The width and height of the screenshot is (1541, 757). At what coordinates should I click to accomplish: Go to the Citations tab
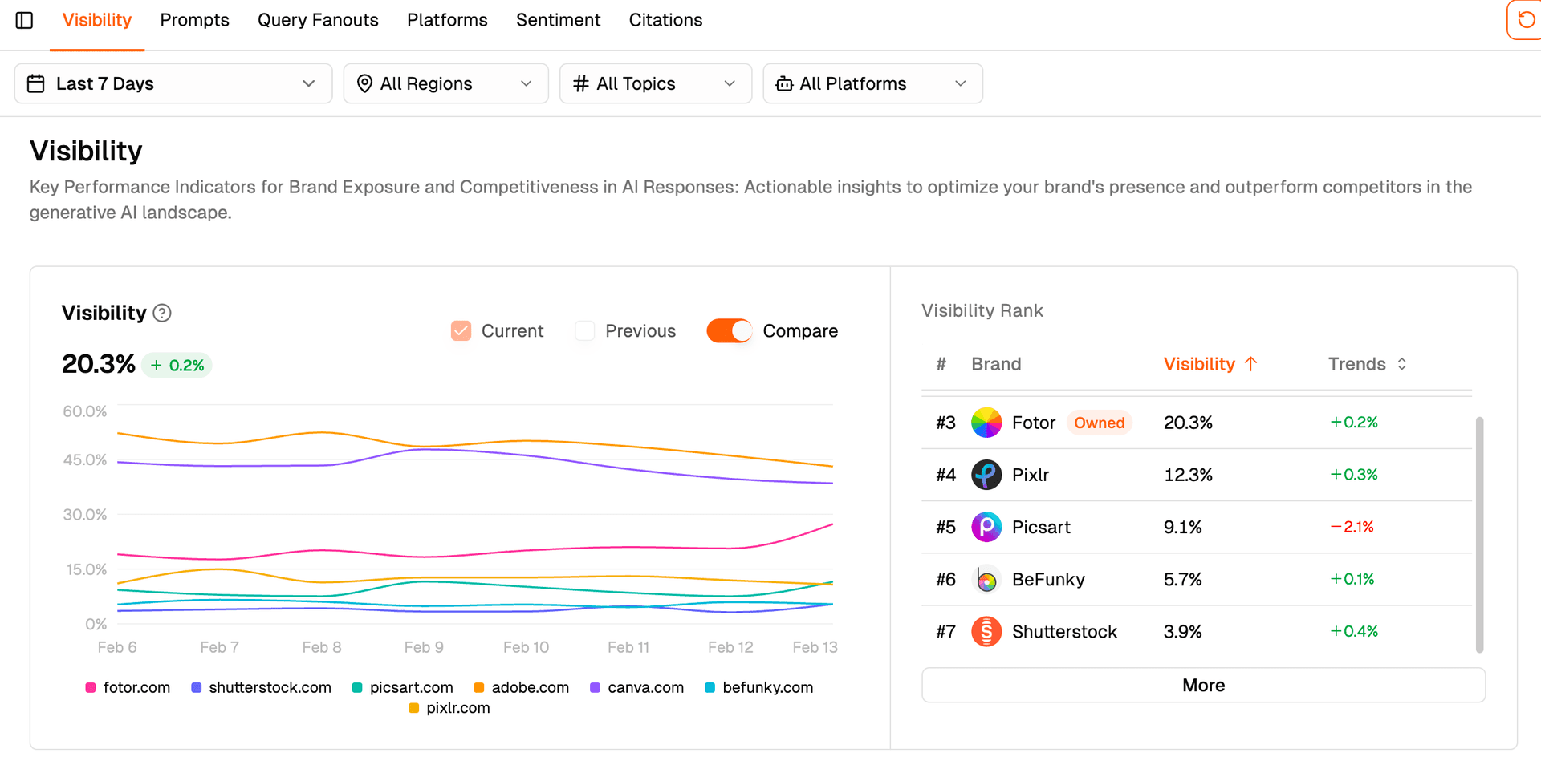tap(665, 20)
